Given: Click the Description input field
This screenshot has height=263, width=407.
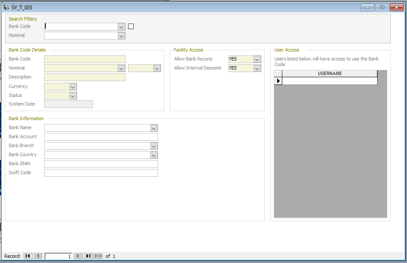Looking at the screenshot, I should (85, 77).
